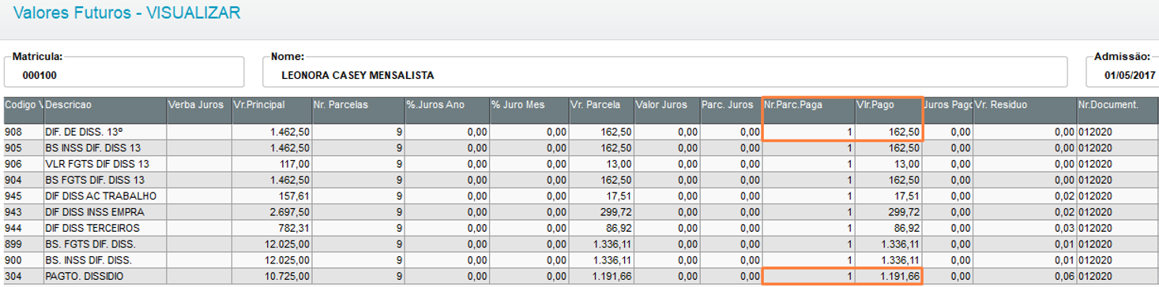The width and height of the screenshot is (1159, 287).
Task: Select row BS. FGTS DIF. DISS.
Action: tap(581, 244)
